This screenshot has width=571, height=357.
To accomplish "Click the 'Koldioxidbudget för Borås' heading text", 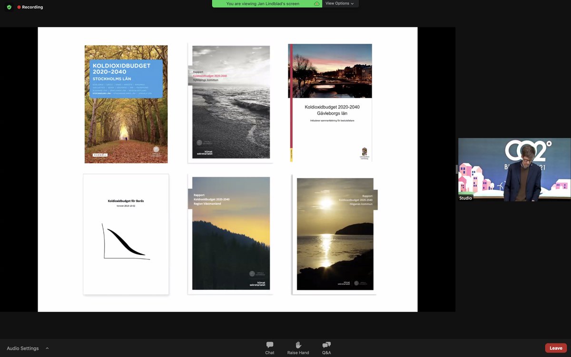I will (126, 201).
